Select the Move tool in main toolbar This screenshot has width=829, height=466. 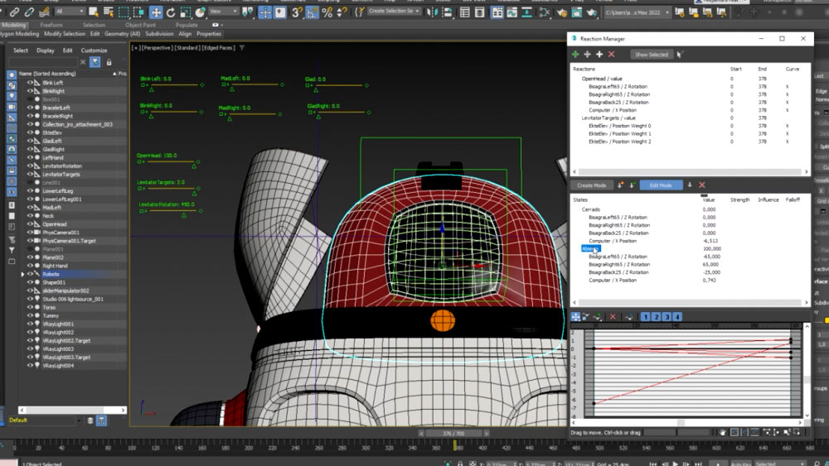(156, 12)
